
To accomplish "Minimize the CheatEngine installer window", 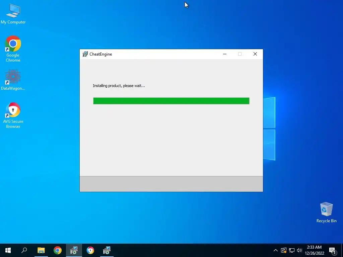I will (x=225, y=54).
